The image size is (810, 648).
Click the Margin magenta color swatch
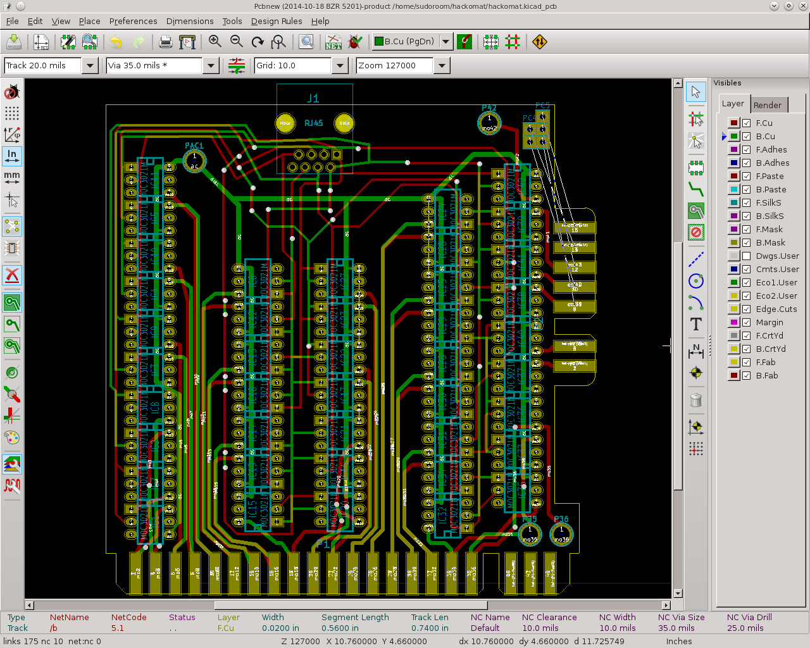[x=733, y=322]
